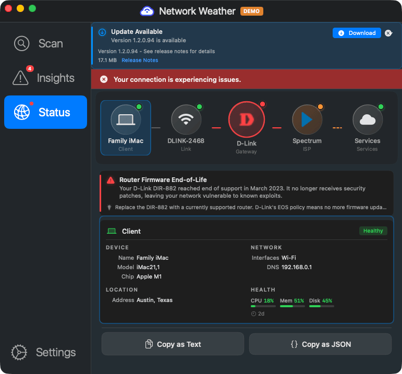Click the green status dot on Services

[x=381, y=107]
